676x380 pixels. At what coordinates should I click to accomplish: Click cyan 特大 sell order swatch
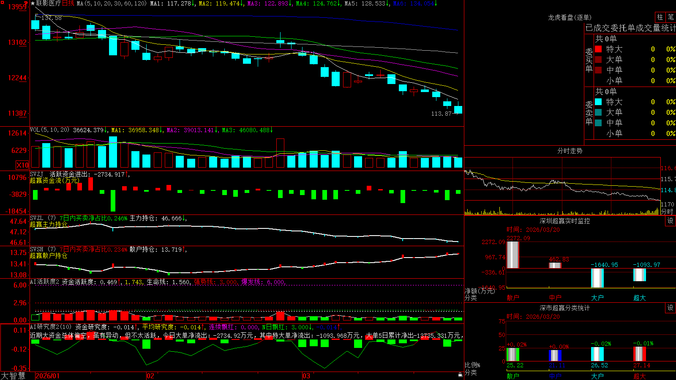[598, 102]
